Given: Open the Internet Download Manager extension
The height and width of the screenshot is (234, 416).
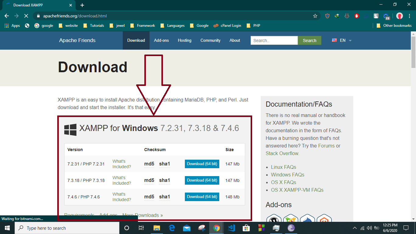Looking at the screenshot, I should [x=337, y=16].
